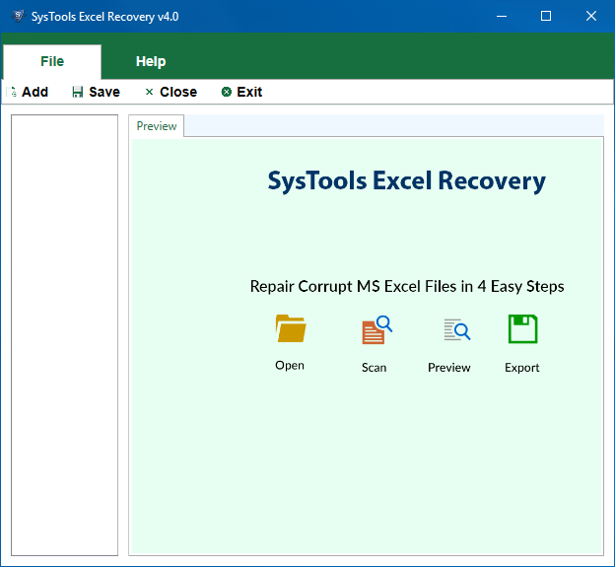Click the Add button in the toolbar

click(x=29, y=92)
